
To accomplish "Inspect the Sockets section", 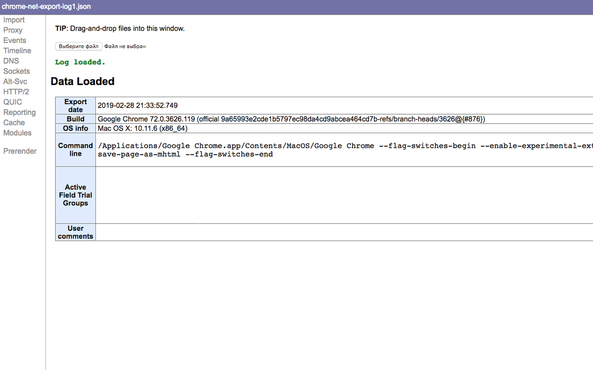I will (x=16, y=71).
